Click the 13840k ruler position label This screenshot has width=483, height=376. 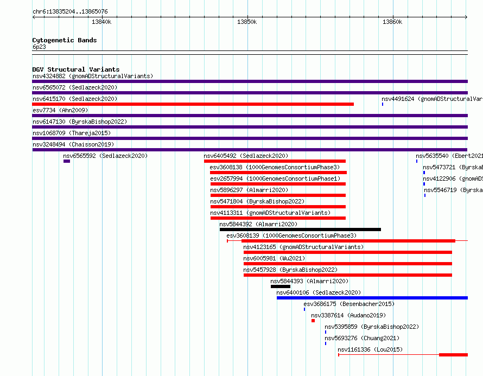101,22
